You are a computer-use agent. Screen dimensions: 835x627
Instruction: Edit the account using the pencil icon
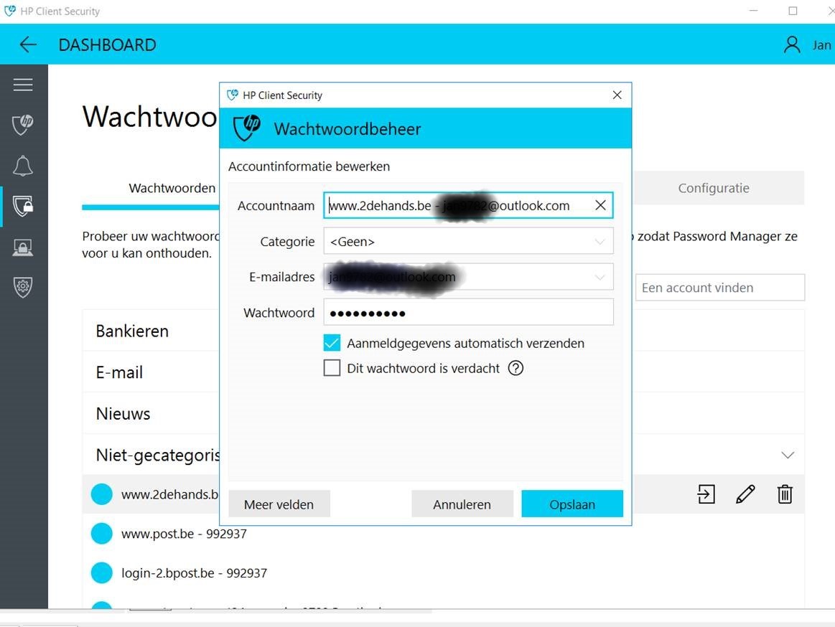coord(745,494)
